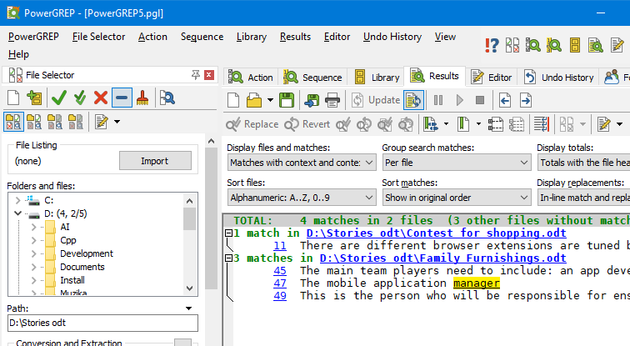This screenshot has height=346, width=630.
Task: Collapse the D: drive tree node
Action: 17,213
